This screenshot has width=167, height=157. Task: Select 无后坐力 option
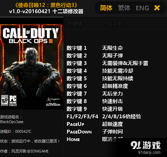(112, 94)
